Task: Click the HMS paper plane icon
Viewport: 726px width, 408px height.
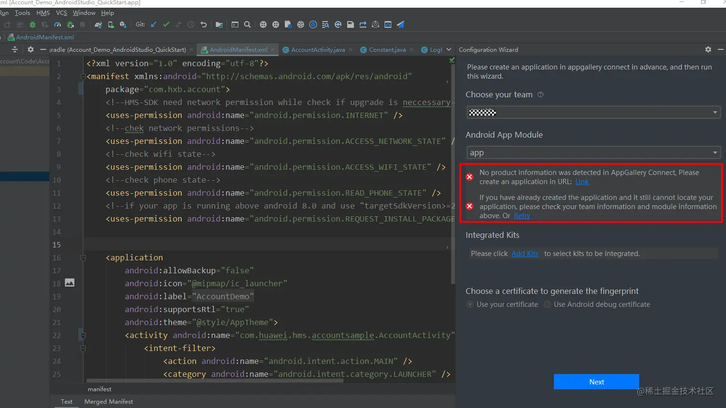Action: coord(400,24)
